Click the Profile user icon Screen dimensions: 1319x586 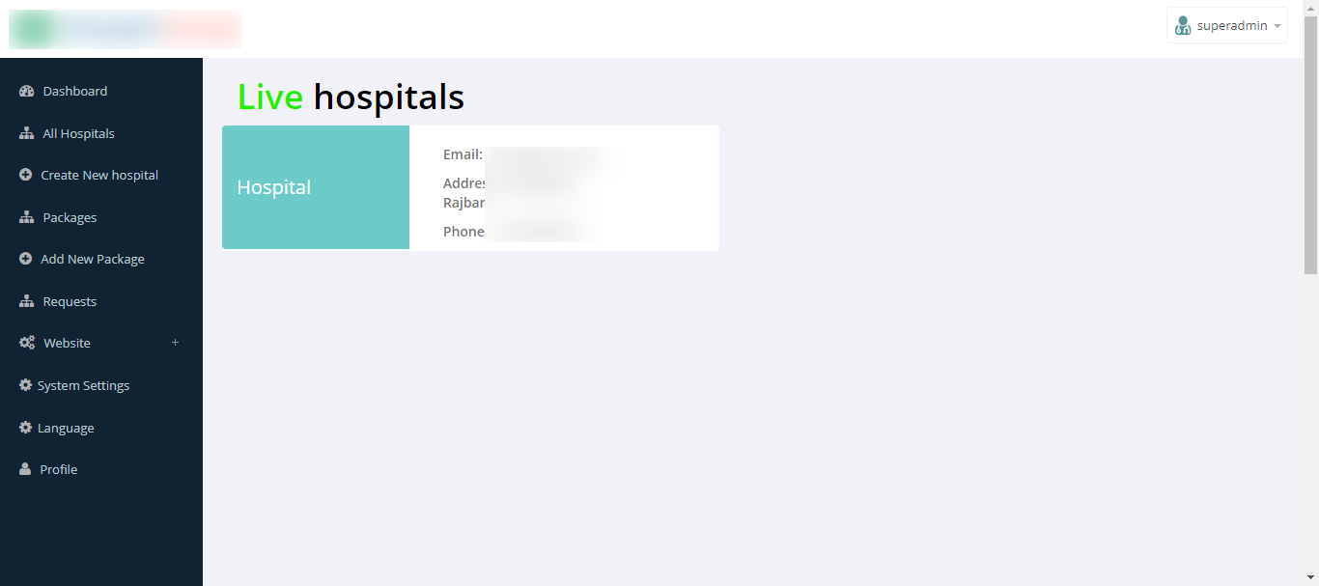[26, 469]
